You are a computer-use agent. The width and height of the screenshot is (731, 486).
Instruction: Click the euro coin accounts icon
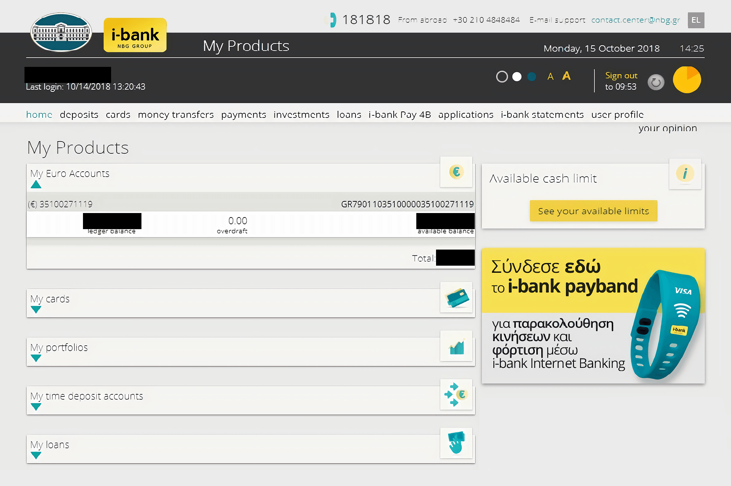point(456,172)
